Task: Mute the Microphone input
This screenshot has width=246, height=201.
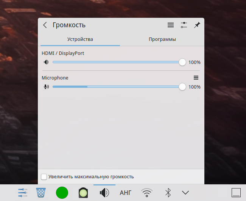Action: [x=46, y=87]
